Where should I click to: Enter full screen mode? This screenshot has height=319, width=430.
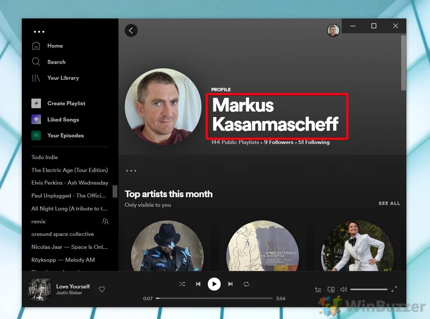[394, 289]
